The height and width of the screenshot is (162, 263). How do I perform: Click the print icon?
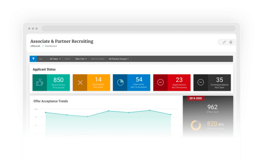click(x=231, y=42)
